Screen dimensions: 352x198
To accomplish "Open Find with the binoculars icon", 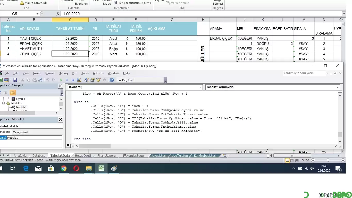I will pyautogui.click(x=40, y=80).
